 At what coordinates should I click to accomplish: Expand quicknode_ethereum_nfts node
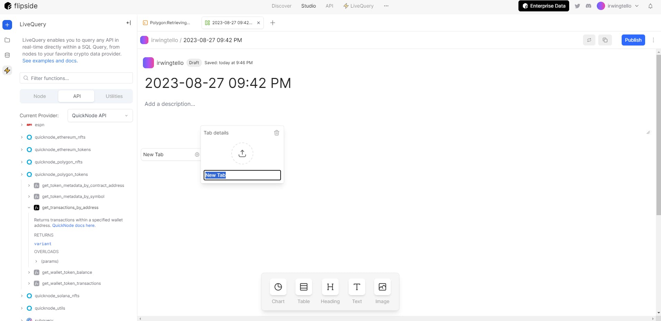[x=22, y=137]
